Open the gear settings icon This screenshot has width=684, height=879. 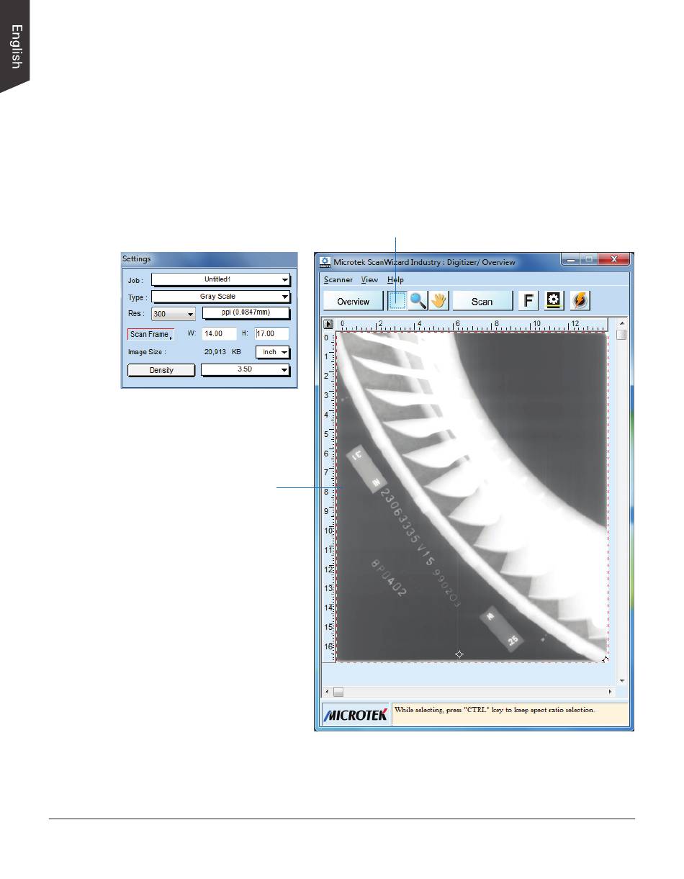tap(554, 301)
